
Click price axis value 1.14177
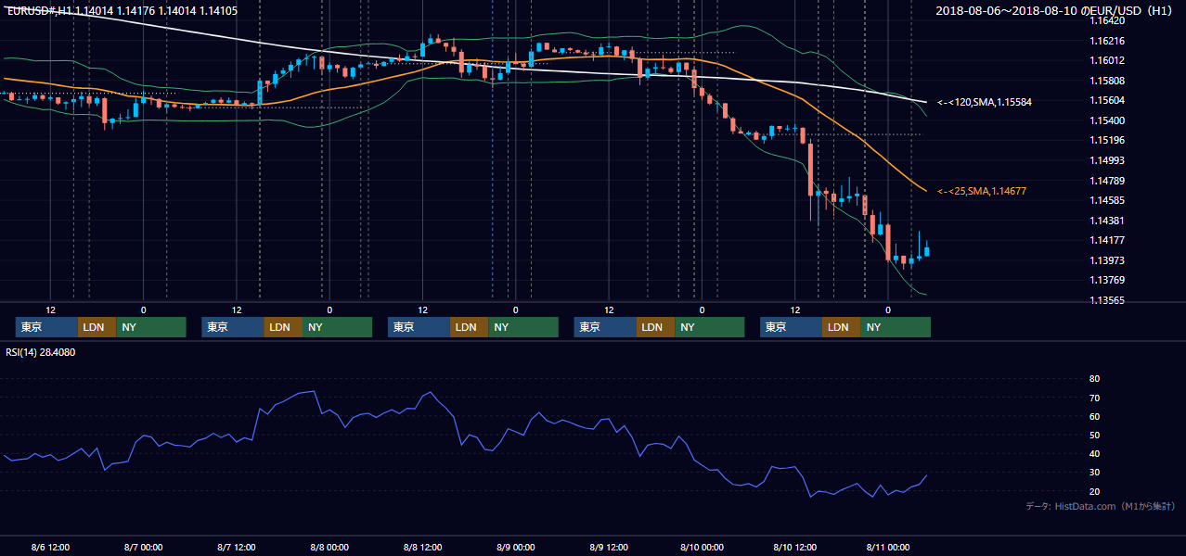point(1107,240)
